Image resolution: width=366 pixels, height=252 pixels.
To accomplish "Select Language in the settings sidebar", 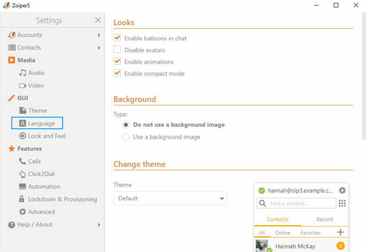I will click(37, 123).
